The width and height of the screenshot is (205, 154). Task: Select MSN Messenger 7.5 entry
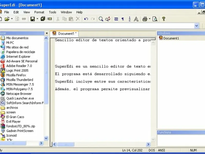pos(20,84)
